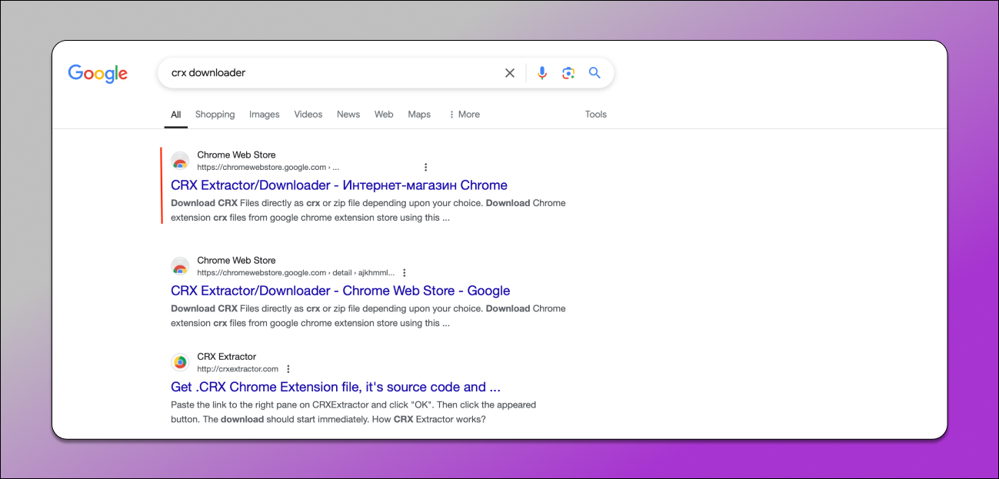Click into the crx downloader search field

coord(331,73)
